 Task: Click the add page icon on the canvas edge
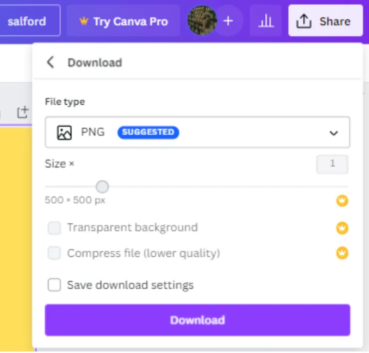[x=22, y=113]
